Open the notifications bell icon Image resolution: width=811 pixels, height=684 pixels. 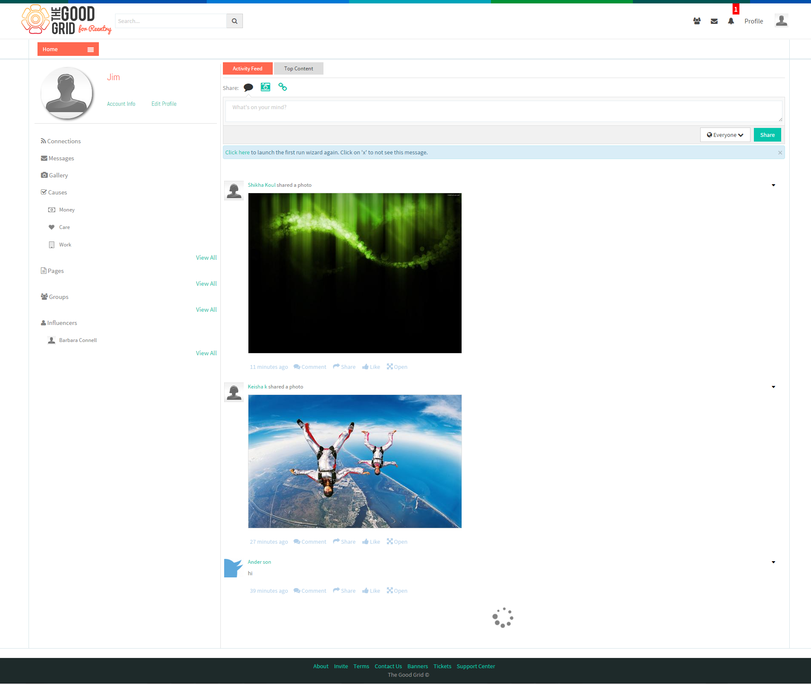731,21
